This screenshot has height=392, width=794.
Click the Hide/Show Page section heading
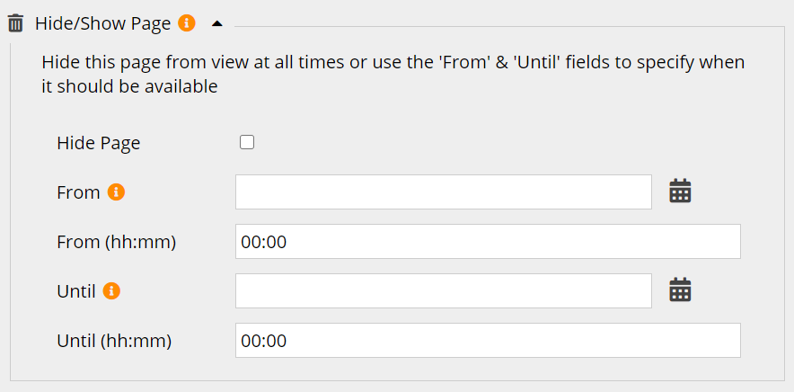point(102,23)
